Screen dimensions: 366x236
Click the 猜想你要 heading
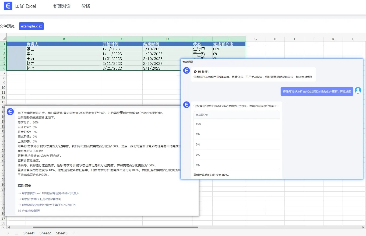coord(24,186)
